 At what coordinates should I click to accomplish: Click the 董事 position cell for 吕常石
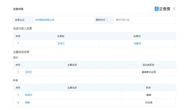pyautogui.click(x=149, y=95)
